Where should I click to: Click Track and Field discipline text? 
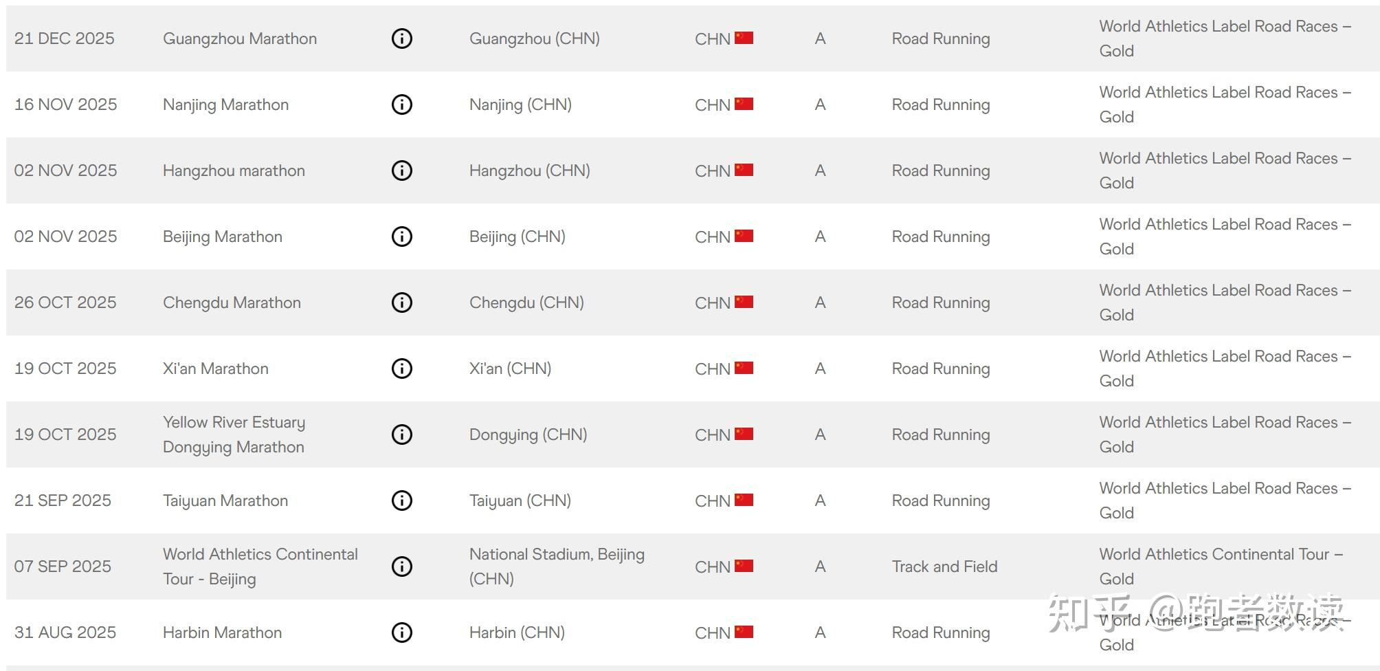point(944,566)
